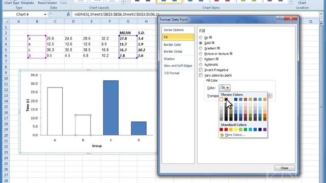This screenshot has width=326, height=183.
Task: Open the Border Styles category
Action: 178,51
